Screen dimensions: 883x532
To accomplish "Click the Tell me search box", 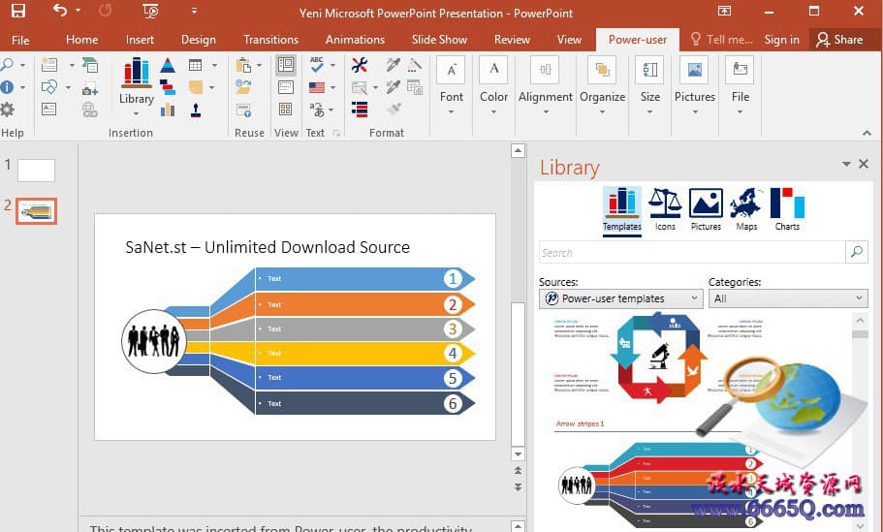I will point(721,40).
